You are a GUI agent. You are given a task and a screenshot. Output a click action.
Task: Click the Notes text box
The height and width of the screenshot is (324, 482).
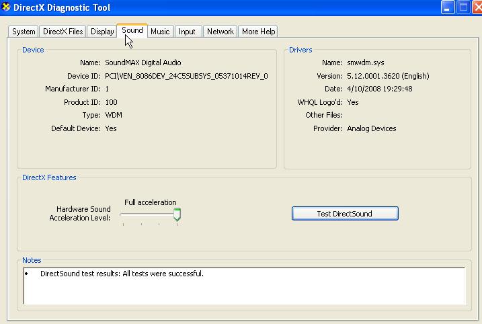tap(245, 286)
